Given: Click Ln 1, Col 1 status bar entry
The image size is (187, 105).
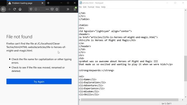Looking at the screenshot, I should coord(167,104).
